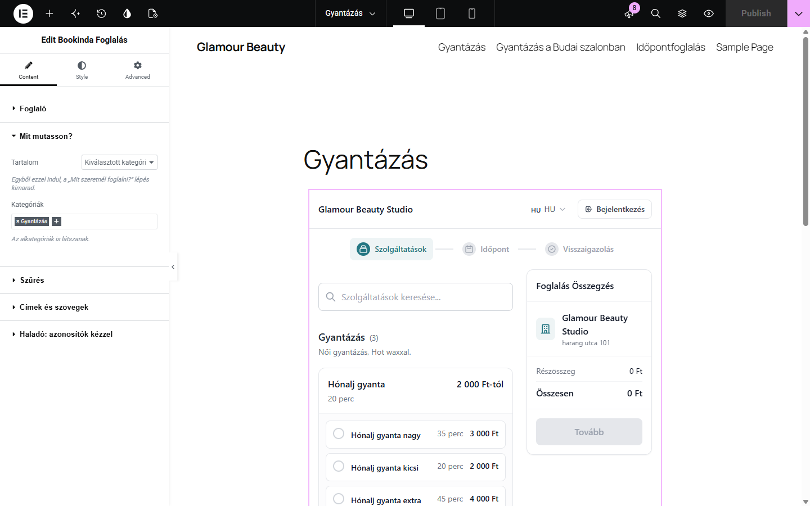Open the Sample Page navigation link
810x506 pixels.
745,47
